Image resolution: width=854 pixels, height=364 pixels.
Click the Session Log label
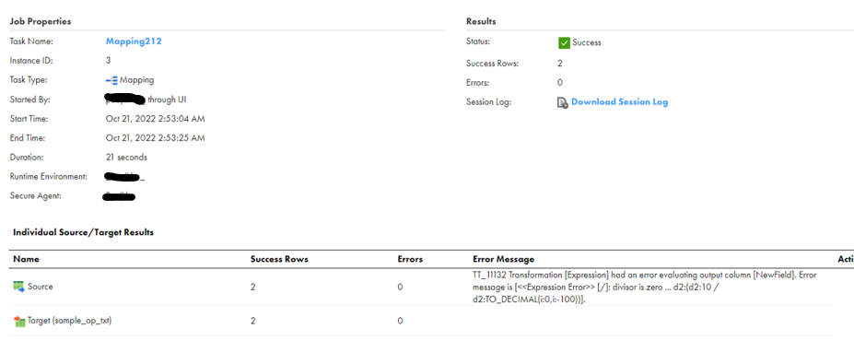[488, 102]
